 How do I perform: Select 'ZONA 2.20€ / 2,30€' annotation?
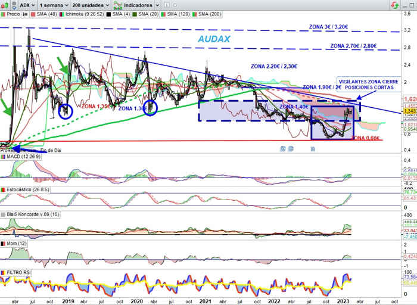(274, 66)
